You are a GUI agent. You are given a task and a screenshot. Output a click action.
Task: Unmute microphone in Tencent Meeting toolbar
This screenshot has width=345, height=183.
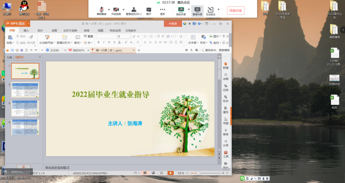[x=101, y=11]
